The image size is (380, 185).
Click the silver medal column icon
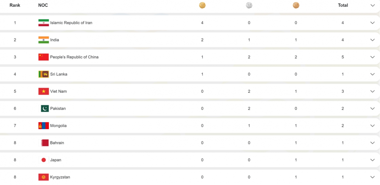click(249, 5)
